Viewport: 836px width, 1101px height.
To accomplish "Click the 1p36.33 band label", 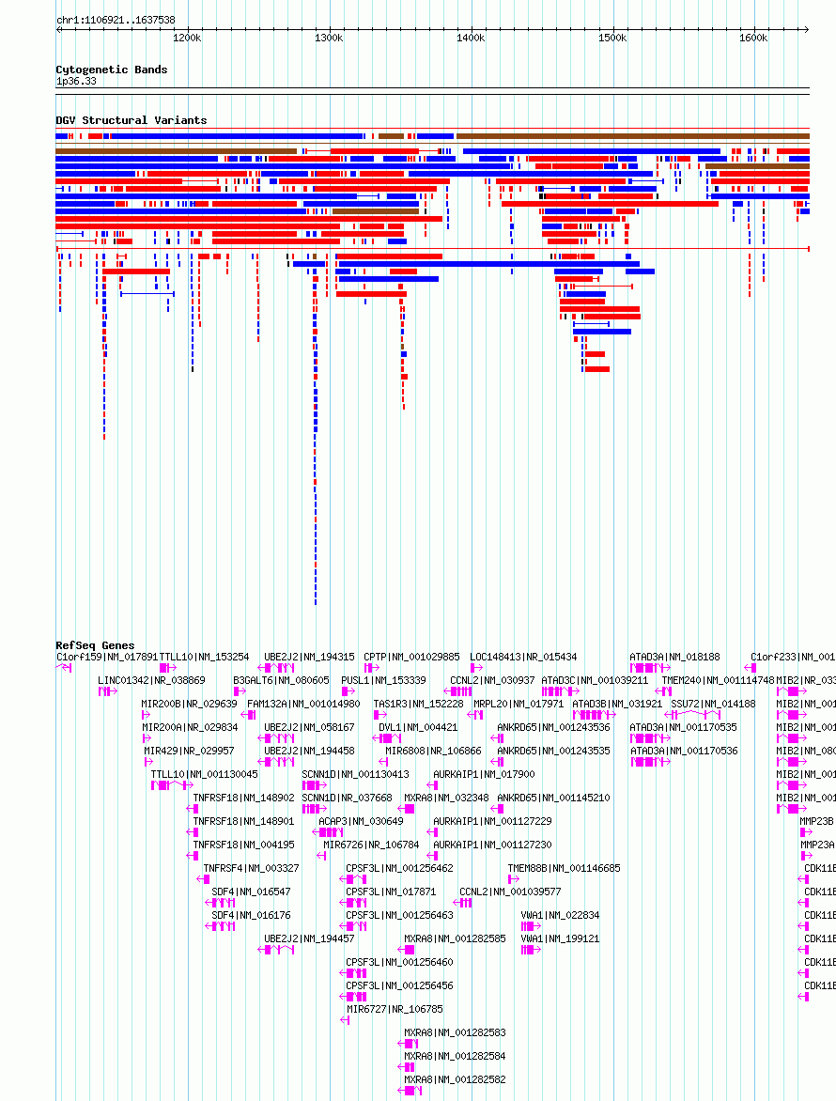I will point(76,82).
